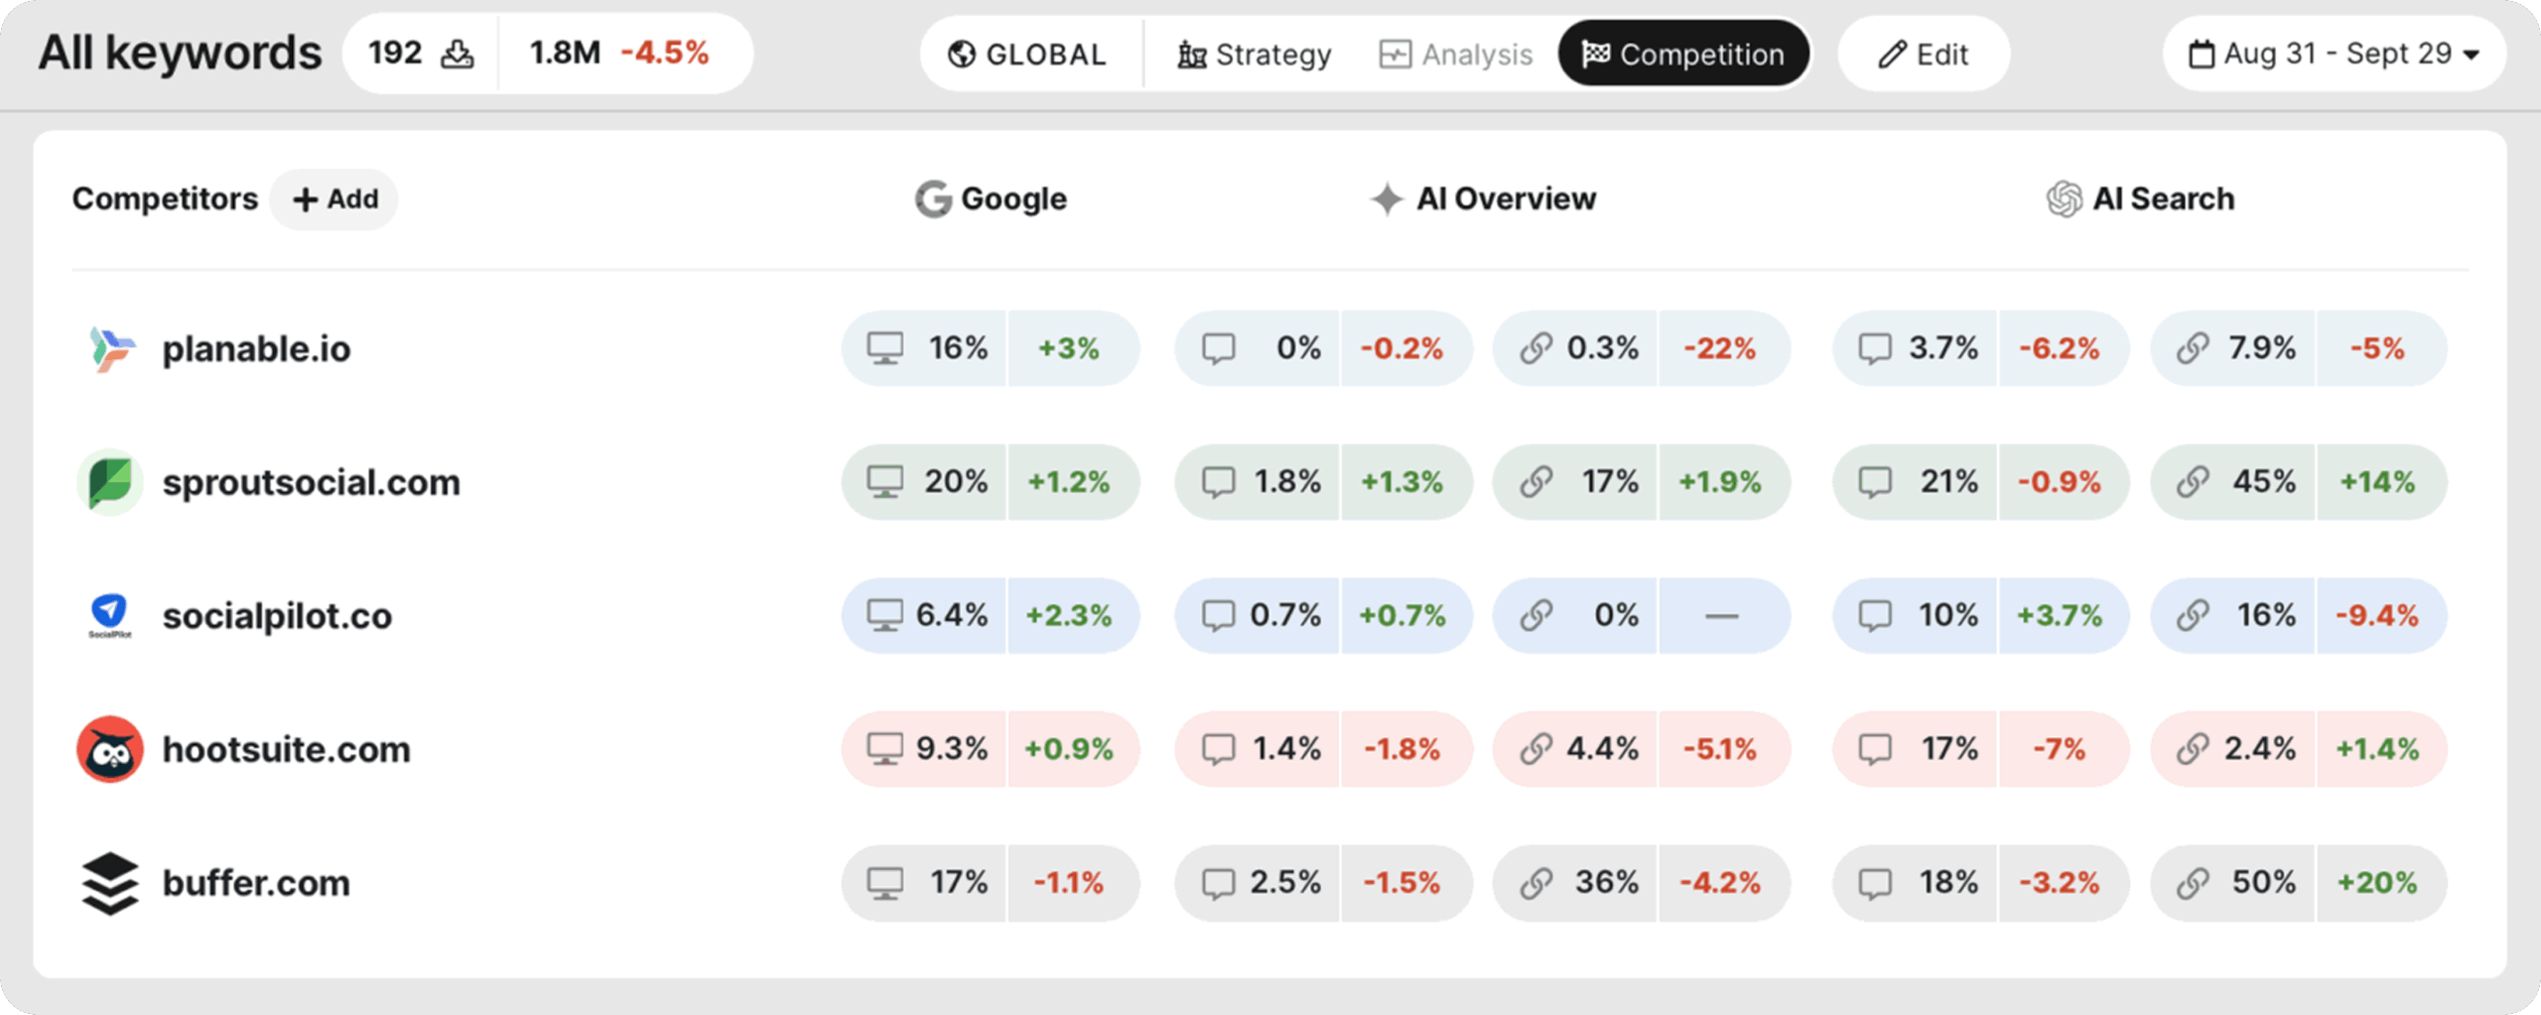Click the buffer.com stacked layers logo
2541x1015 pixels.
tap(110, 883)
